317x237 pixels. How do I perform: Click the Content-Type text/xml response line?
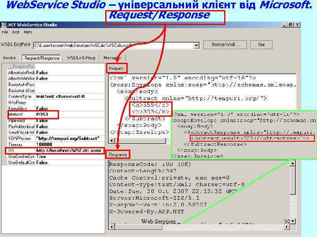pos(177,184)
